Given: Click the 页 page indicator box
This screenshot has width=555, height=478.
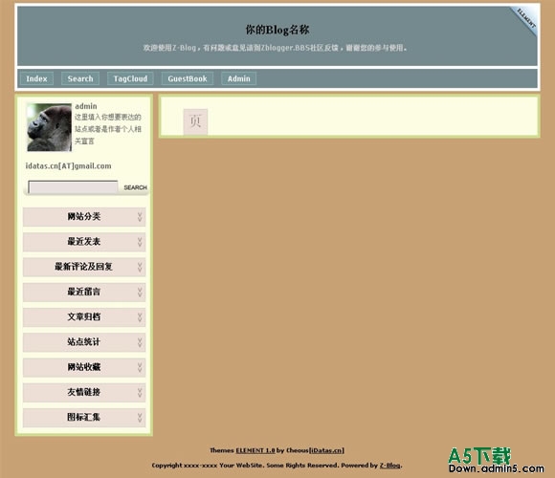Looking at the screenshot, I should pos(195,121).
